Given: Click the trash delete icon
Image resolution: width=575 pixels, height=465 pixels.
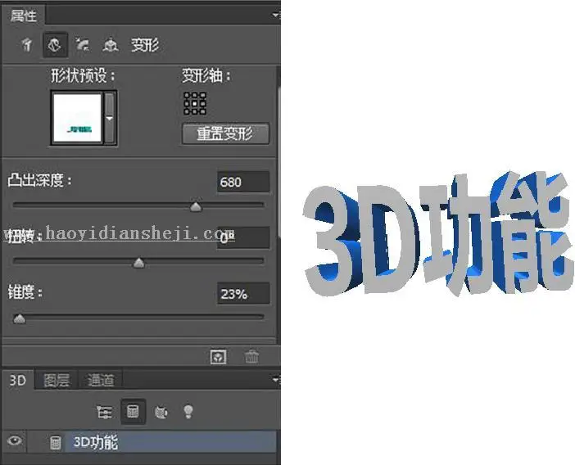Looking at the screenshot, I should [251, 357].
